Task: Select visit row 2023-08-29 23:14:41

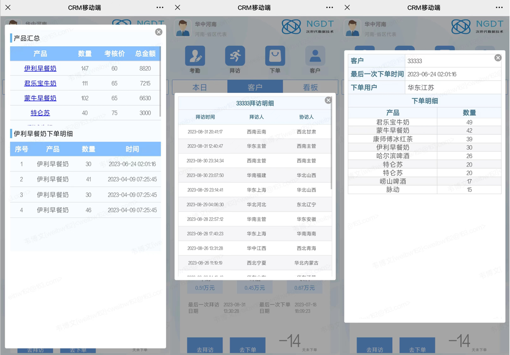Action: pyautogui.click(x=255, y=190)
